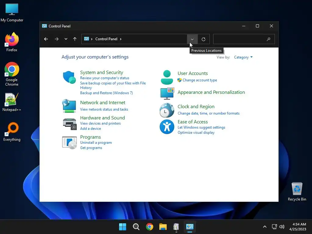Open the network tray icon
This screenshot has width=312, height=234.
tap(275, 227)
